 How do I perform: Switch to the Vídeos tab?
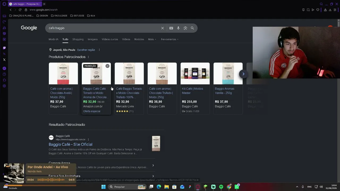pos(126,39)
